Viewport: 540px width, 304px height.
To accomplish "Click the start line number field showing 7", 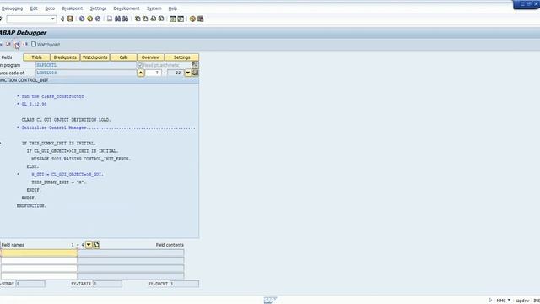I will pyautogui.click(x=154, y=73).
